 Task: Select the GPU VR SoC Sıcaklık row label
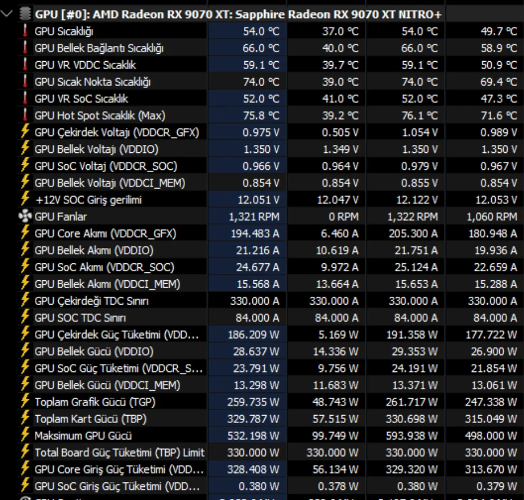coord(81,99)
